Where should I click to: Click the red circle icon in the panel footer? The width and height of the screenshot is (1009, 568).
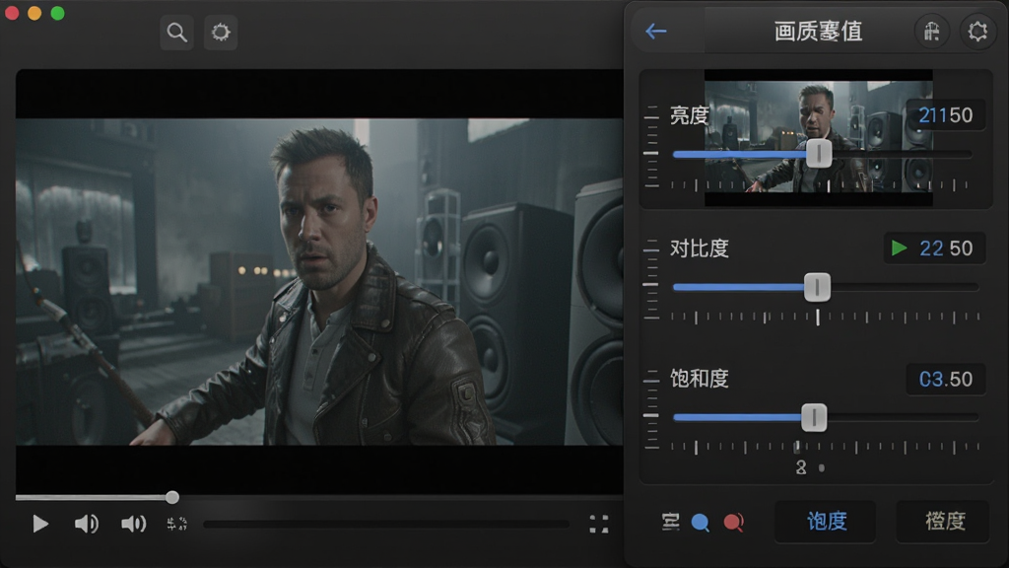click(733, 522)
